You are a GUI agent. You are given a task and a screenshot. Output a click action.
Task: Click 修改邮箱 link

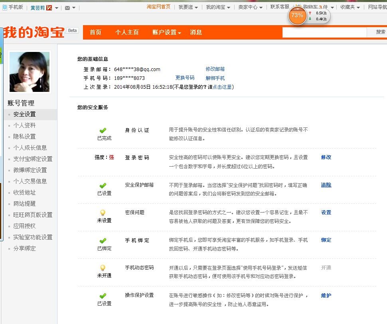tap(215, 69)
